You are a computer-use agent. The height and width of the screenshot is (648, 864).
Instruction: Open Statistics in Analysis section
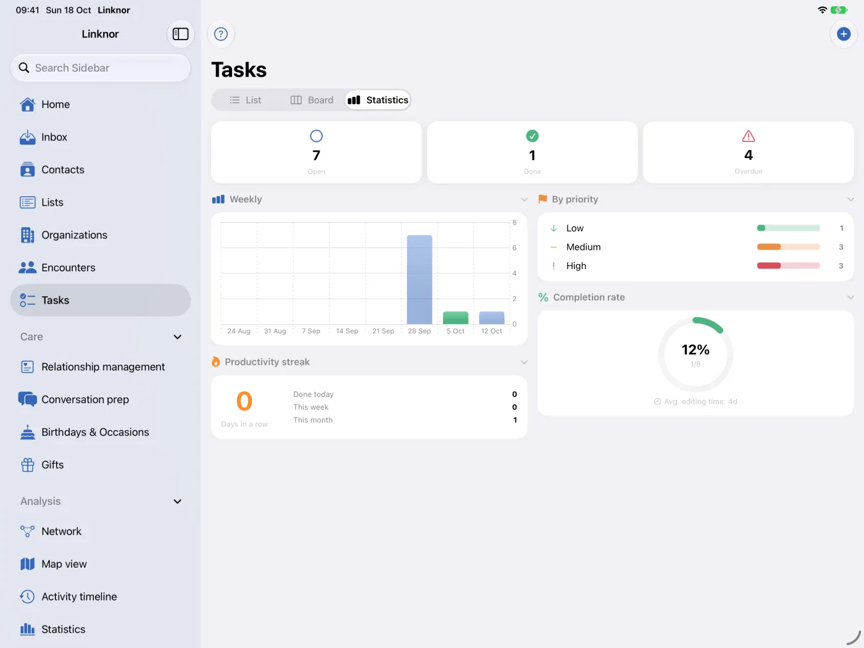tap(101, 629)
